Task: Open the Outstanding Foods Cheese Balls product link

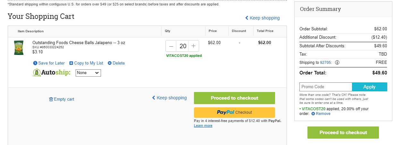Action: point(79,42)
